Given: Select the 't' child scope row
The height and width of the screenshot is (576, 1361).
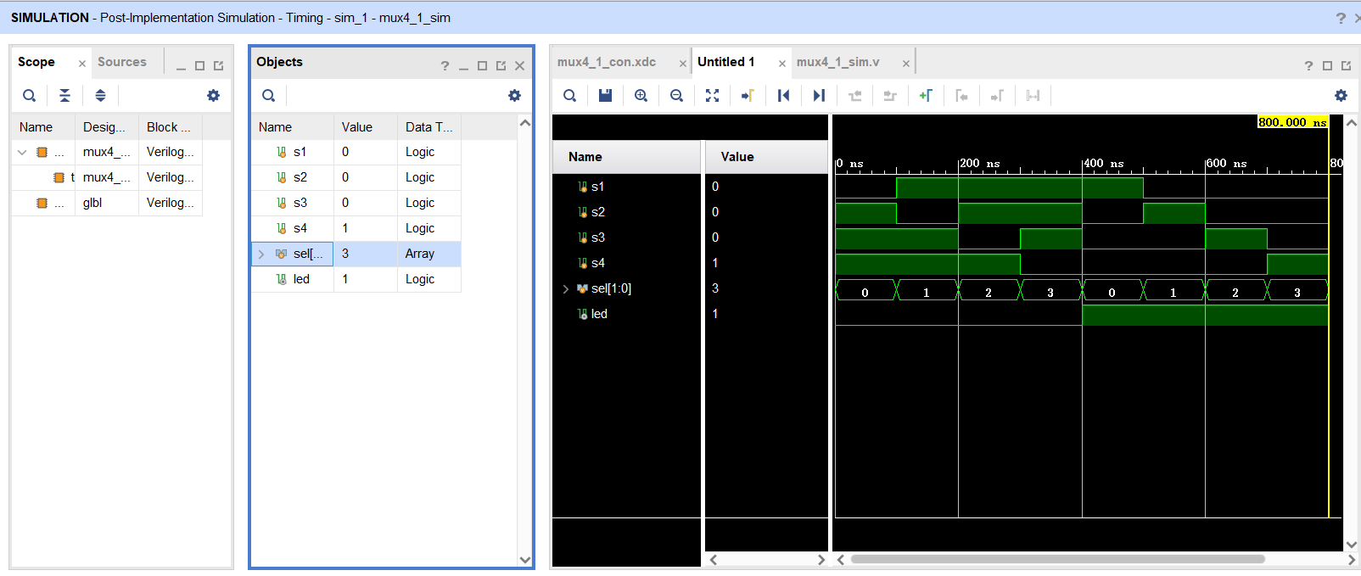Looking at the screenshot, I should click(x=107, y=177).
